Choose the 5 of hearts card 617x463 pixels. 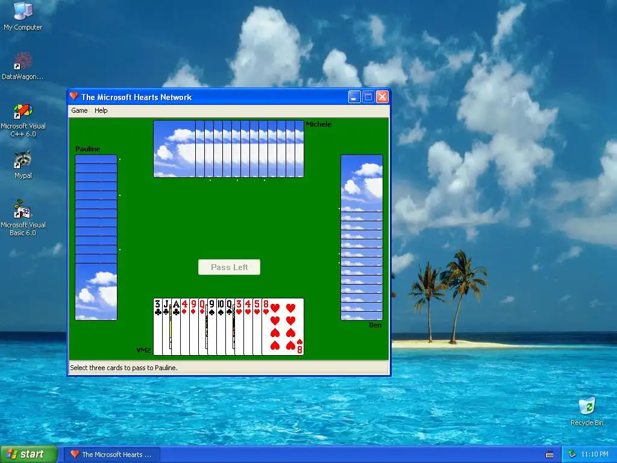pos(257,327)
